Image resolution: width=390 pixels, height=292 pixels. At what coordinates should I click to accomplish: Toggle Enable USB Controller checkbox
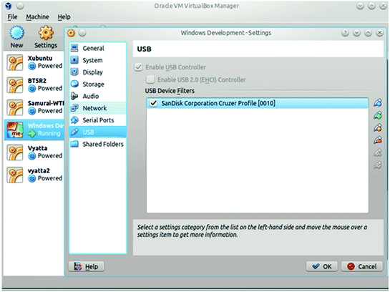coord(138,67)
